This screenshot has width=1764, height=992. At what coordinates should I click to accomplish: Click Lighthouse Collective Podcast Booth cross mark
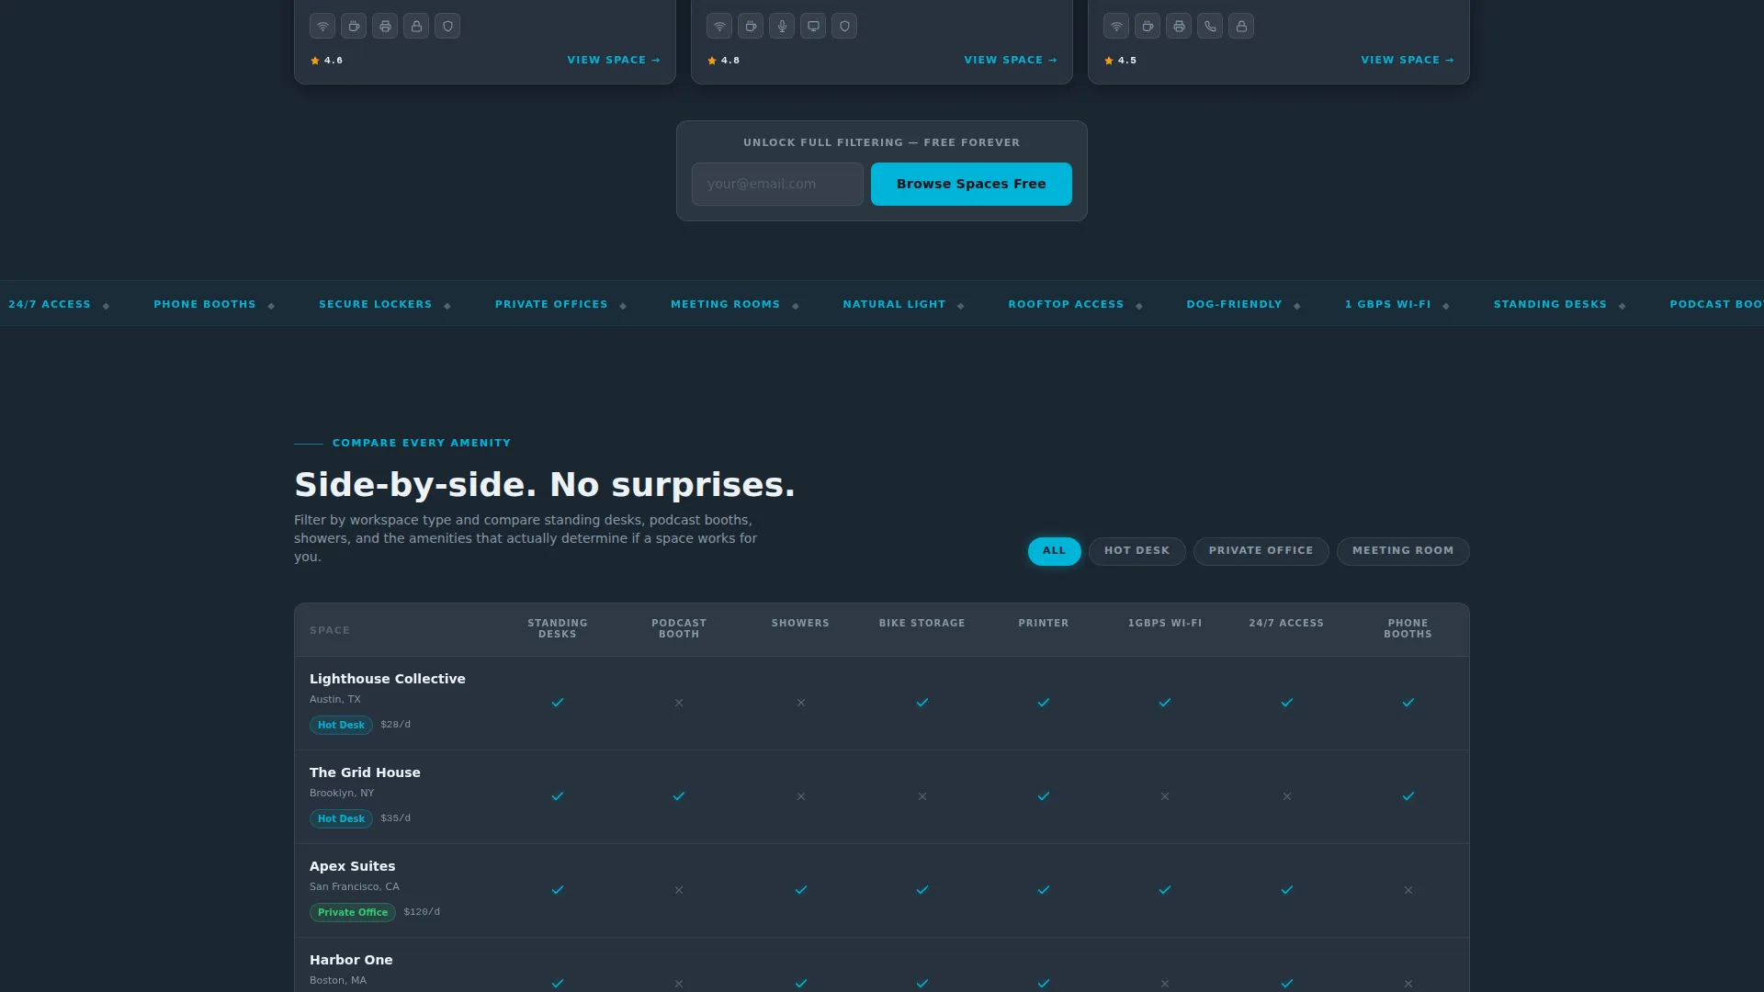click(679, 703)
